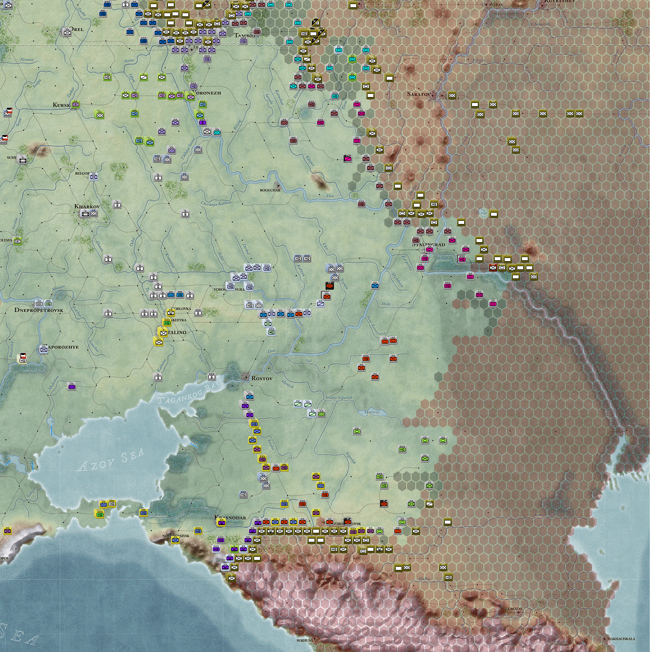
Task: Select the HQ counter above Dnepropetrovsk
Action: point(48,303)
